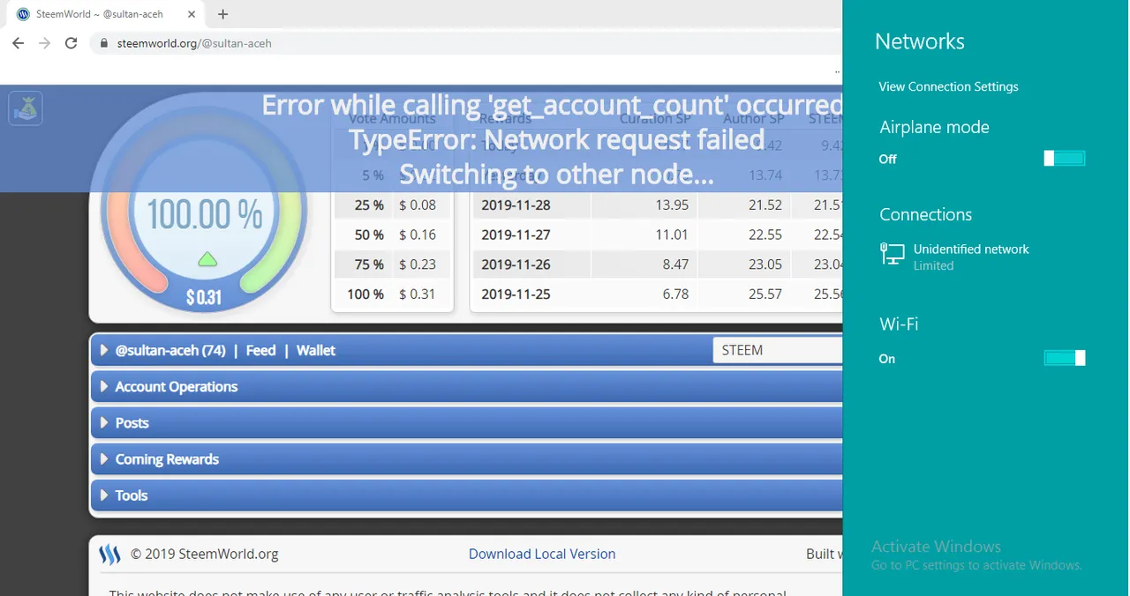Click author SP value 21.52

(765, 205)
